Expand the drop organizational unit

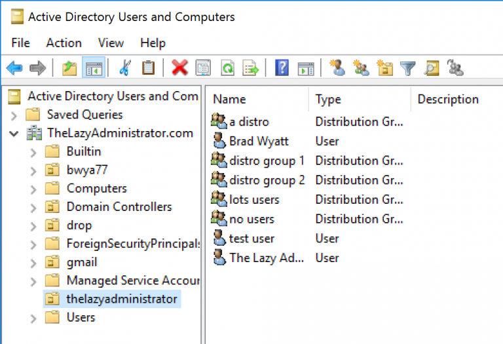tap(33, 226)
